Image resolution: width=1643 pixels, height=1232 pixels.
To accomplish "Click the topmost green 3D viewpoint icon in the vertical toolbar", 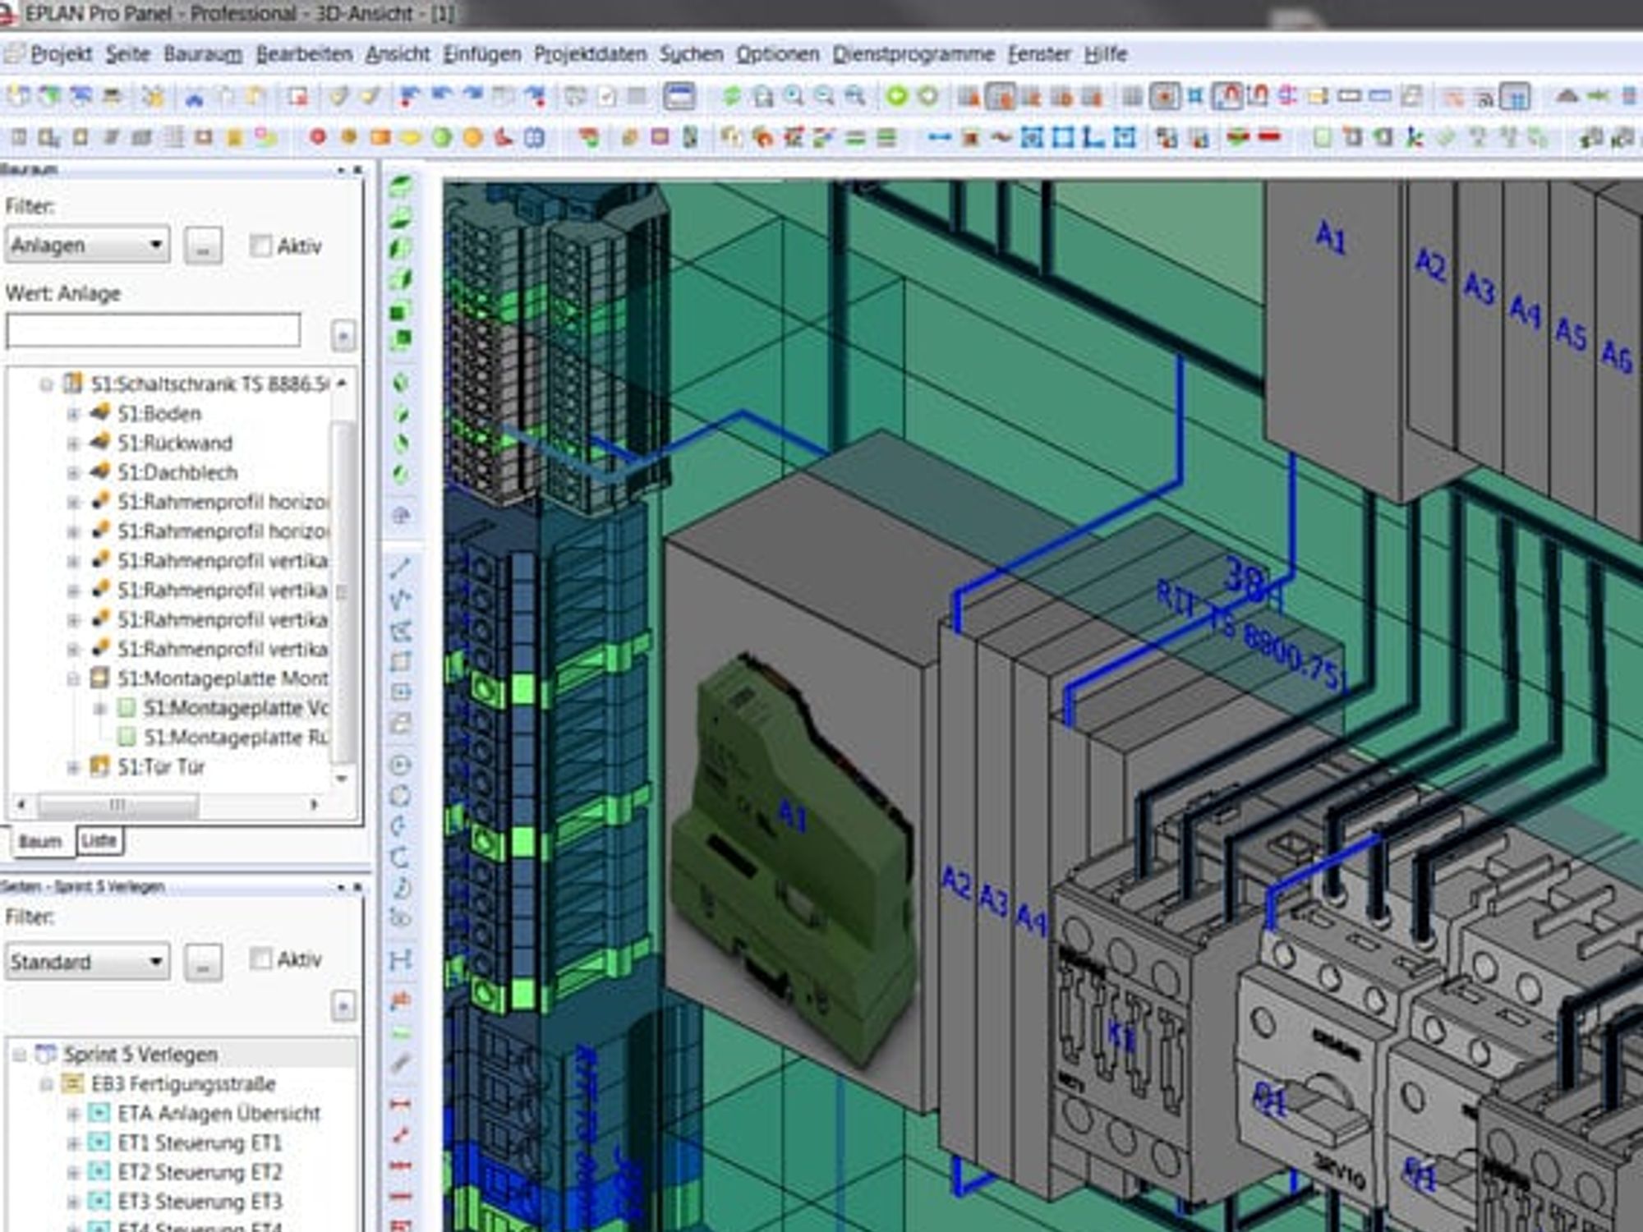I will click(x=401, y=186).
